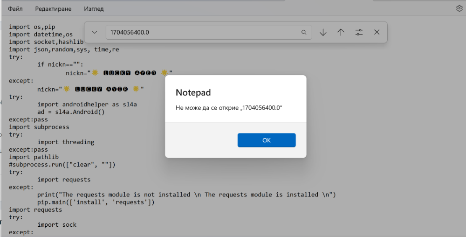Open the find options sliders icon

pos(359,32)
